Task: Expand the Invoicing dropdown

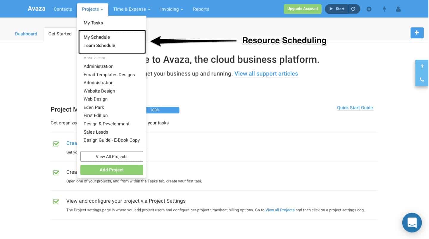Action: (170, 9)
